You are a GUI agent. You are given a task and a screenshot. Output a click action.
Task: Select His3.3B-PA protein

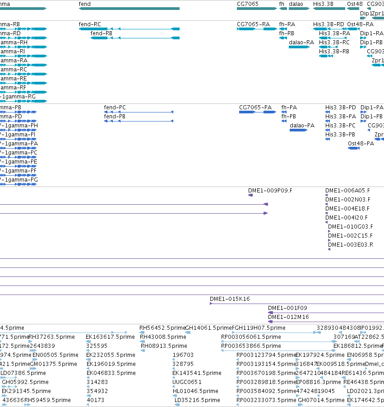tap(328, 121)
